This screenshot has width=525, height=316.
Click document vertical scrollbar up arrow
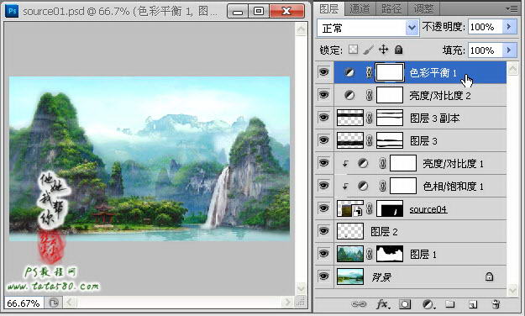[301, 29]
